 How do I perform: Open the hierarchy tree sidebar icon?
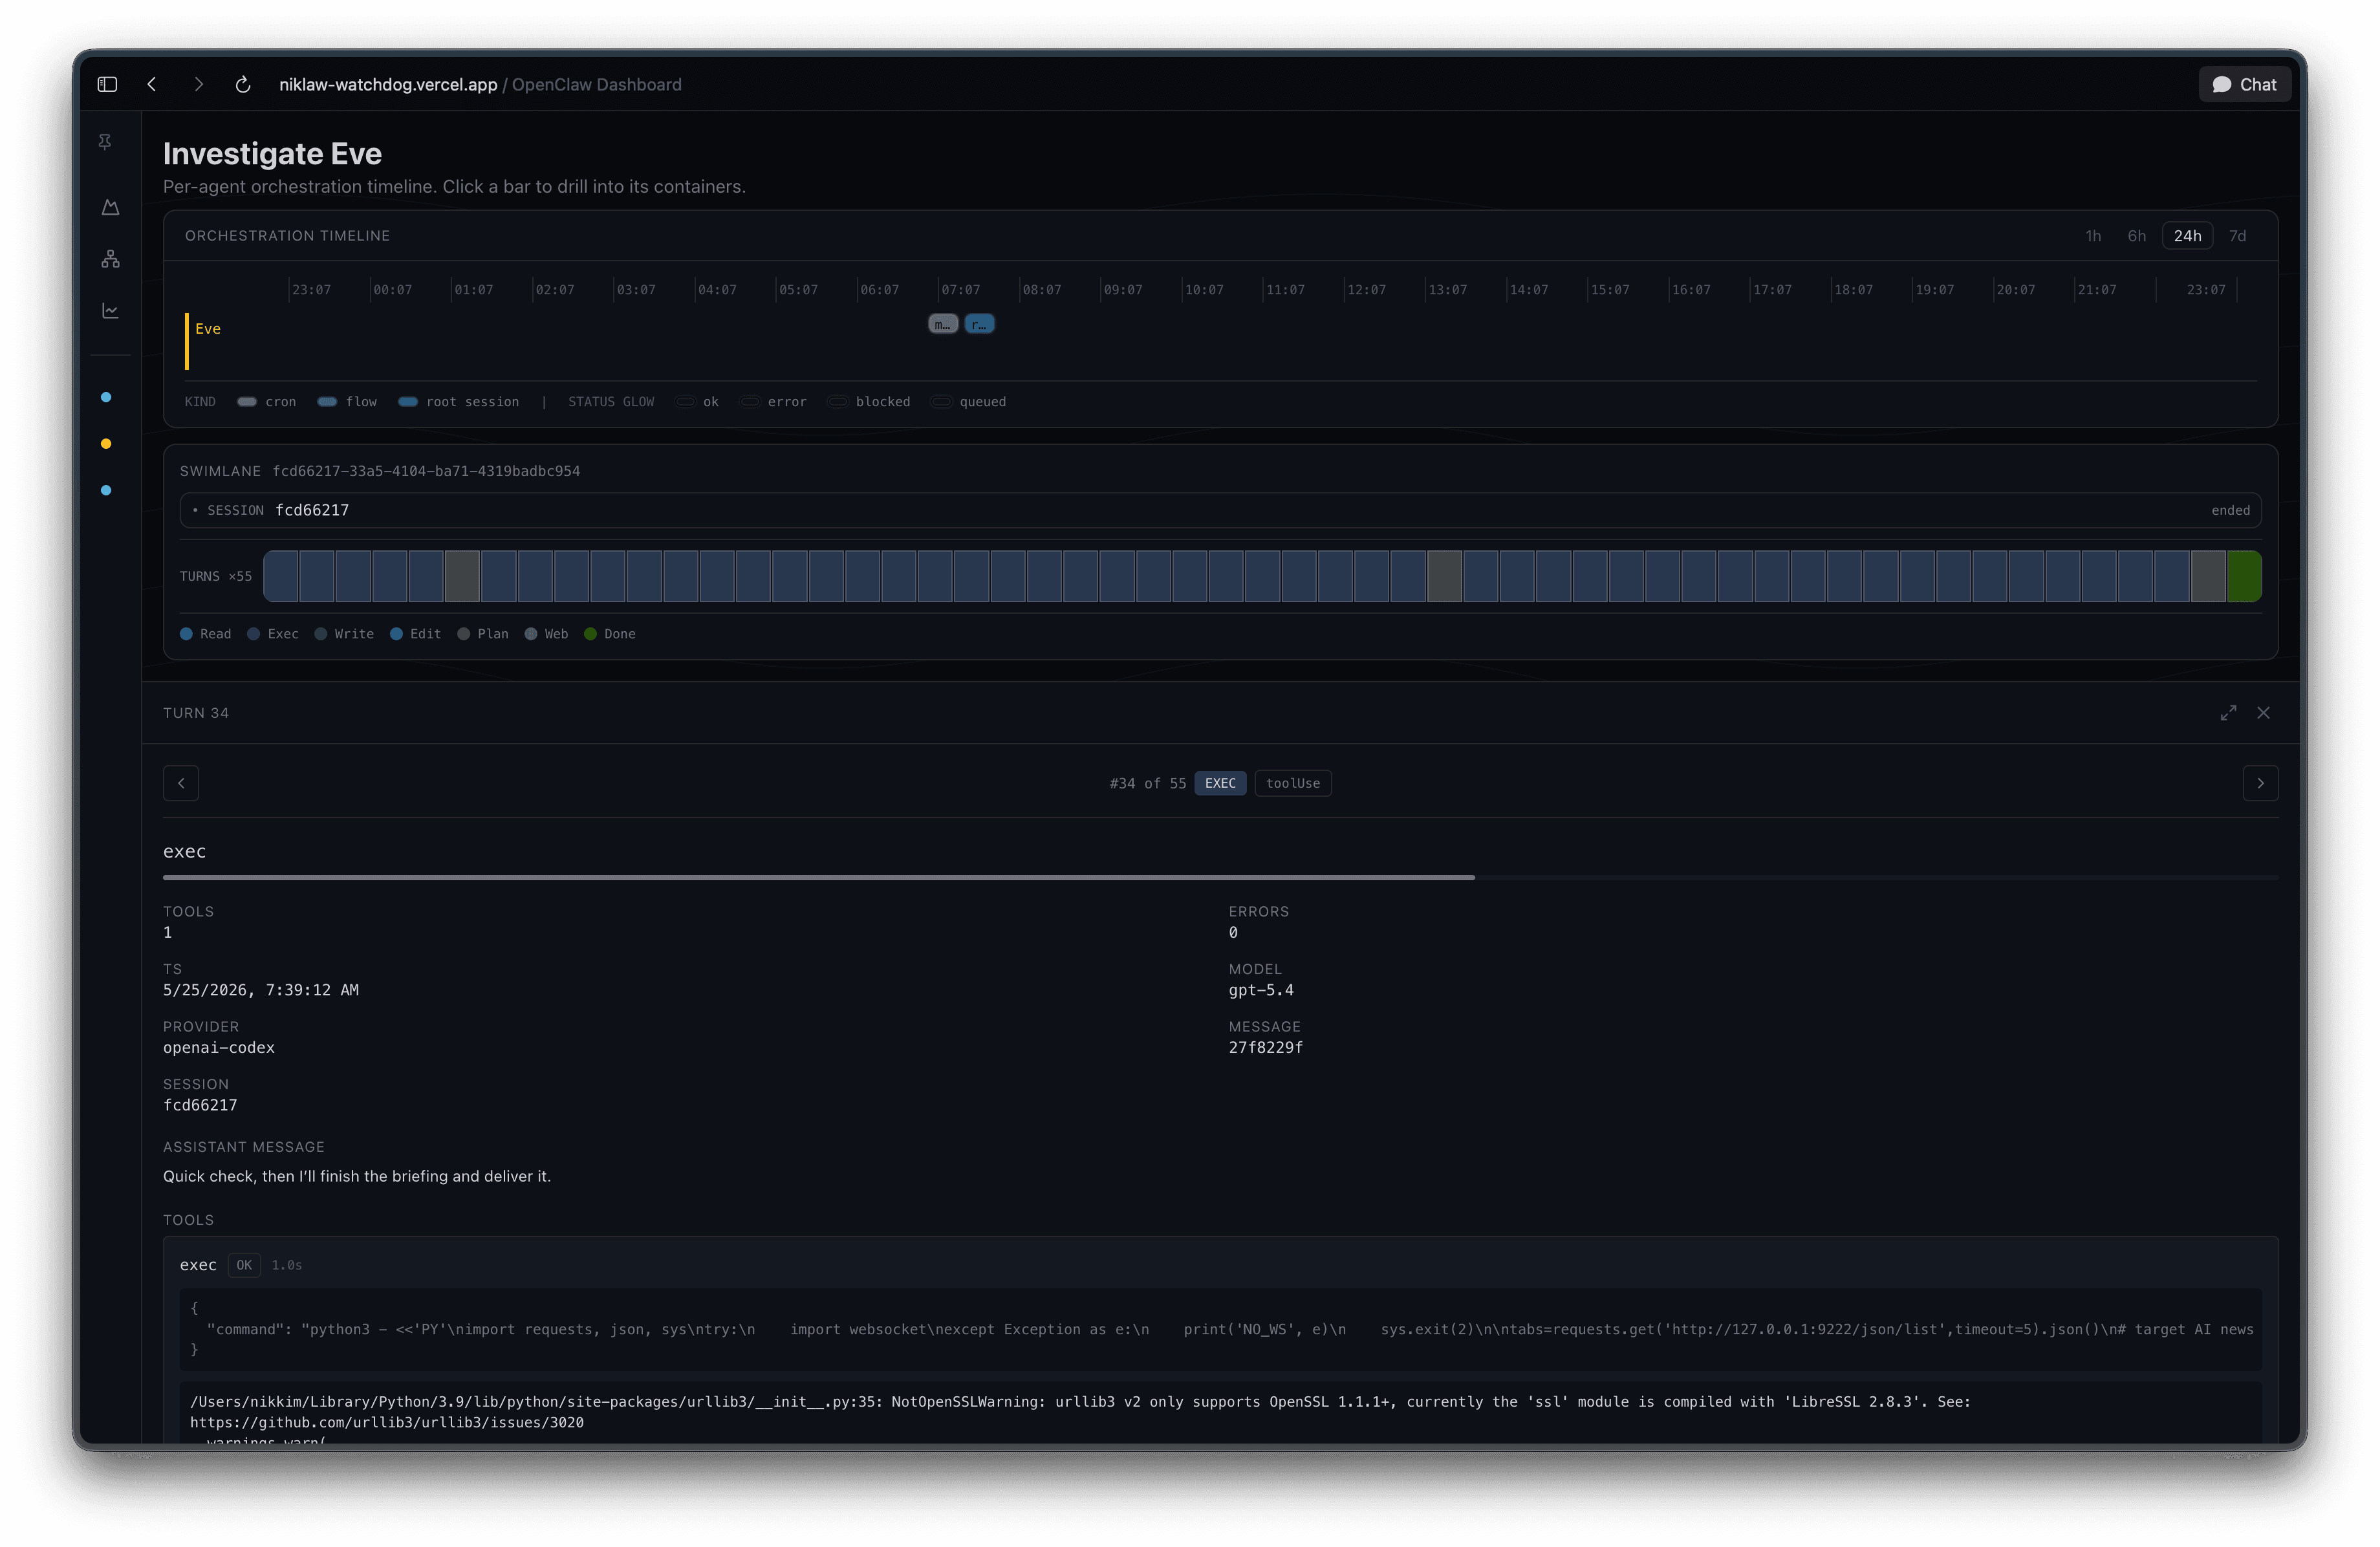coord(110,259)
